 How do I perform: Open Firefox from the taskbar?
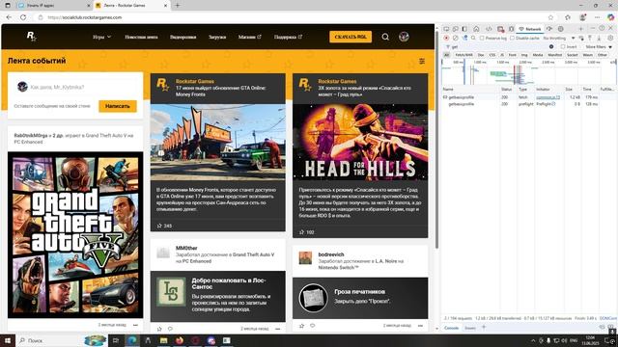point(180,340)
